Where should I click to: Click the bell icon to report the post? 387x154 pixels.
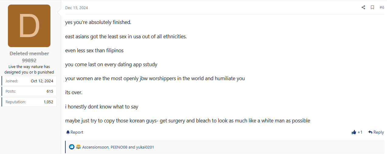[x=68, y=132]
